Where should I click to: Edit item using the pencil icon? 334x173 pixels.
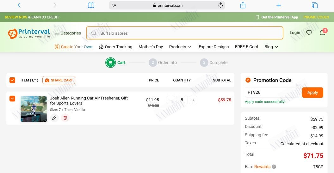[54, 118]
